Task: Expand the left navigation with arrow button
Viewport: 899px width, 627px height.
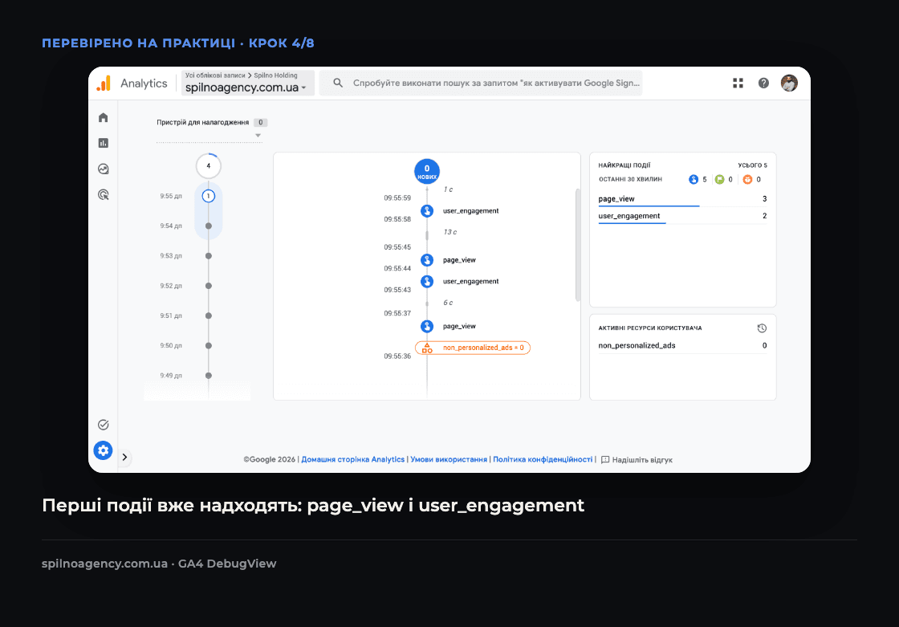Action: coord(124,457)
